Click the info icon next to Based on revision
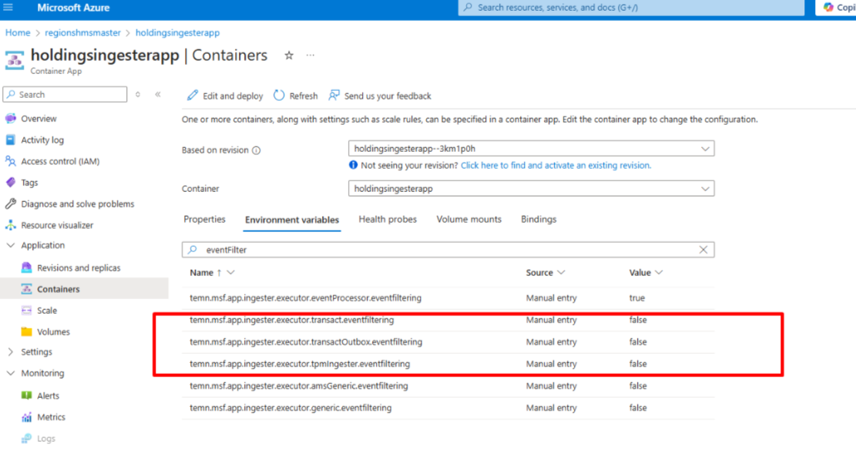 tap(257, 150)
